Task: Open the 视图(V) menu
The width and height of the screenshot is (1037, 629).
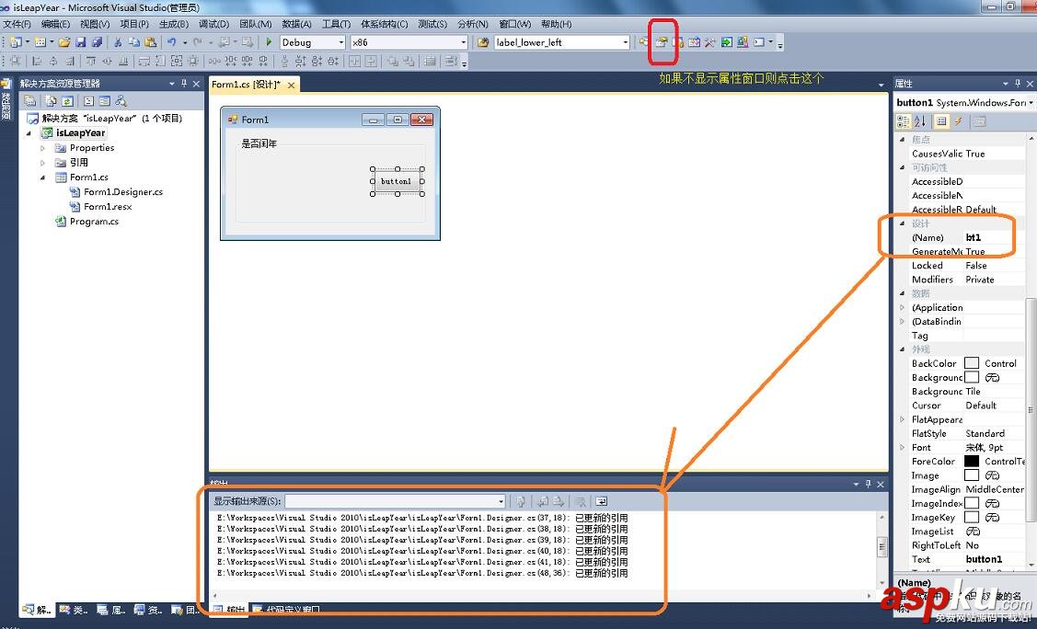Action: 95,24
